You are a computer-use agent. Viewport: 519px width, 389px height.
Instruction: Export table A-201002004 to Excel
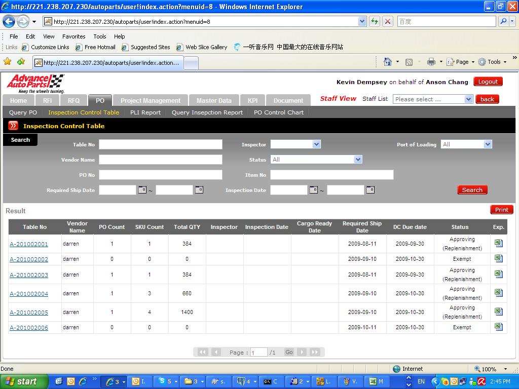coord(498,293)
